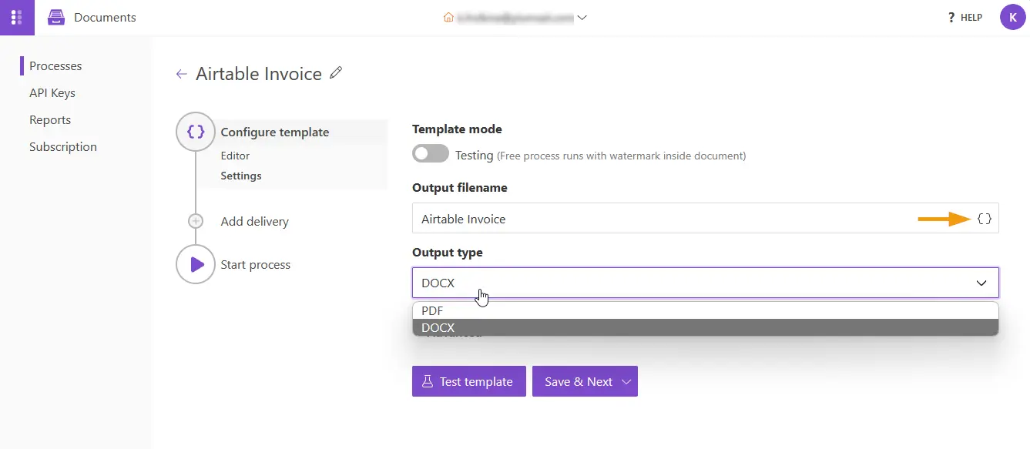1030x449 pixels.
Task: Click the curly braces variable icon
Action: 984,219
